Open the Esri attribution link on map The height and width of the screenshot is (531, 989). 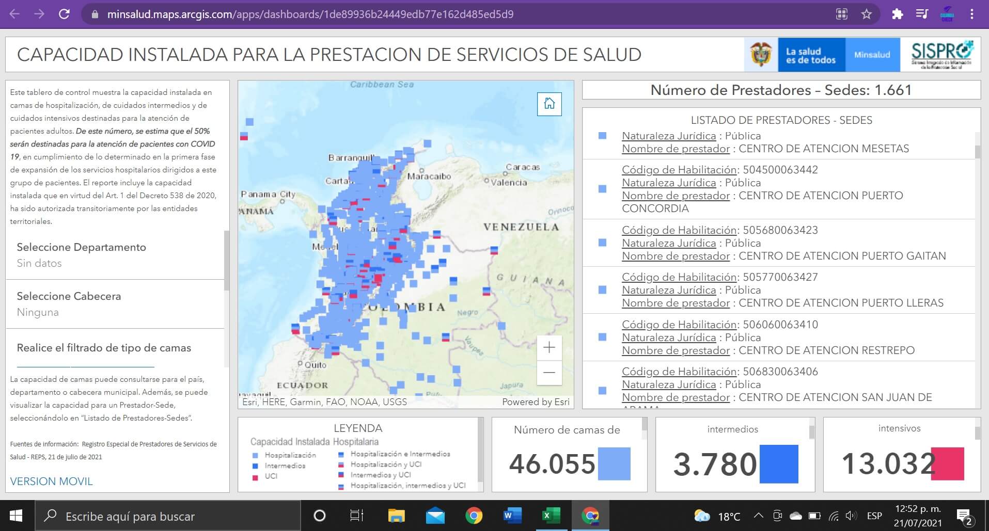[x=536, y=402]
